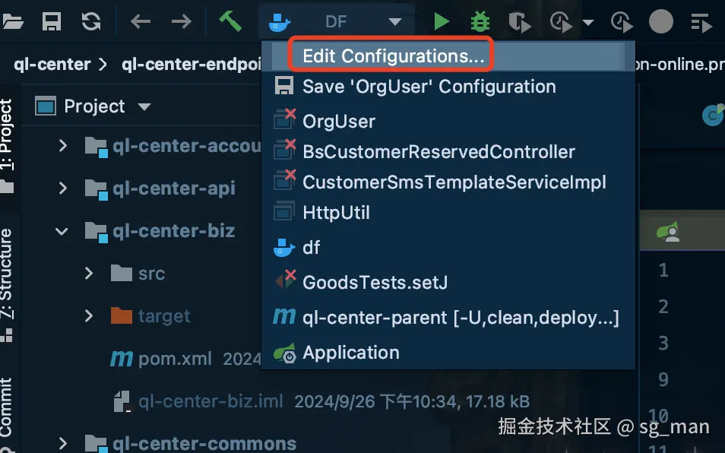Navigate forward with the right arrow

coord(181,21)
